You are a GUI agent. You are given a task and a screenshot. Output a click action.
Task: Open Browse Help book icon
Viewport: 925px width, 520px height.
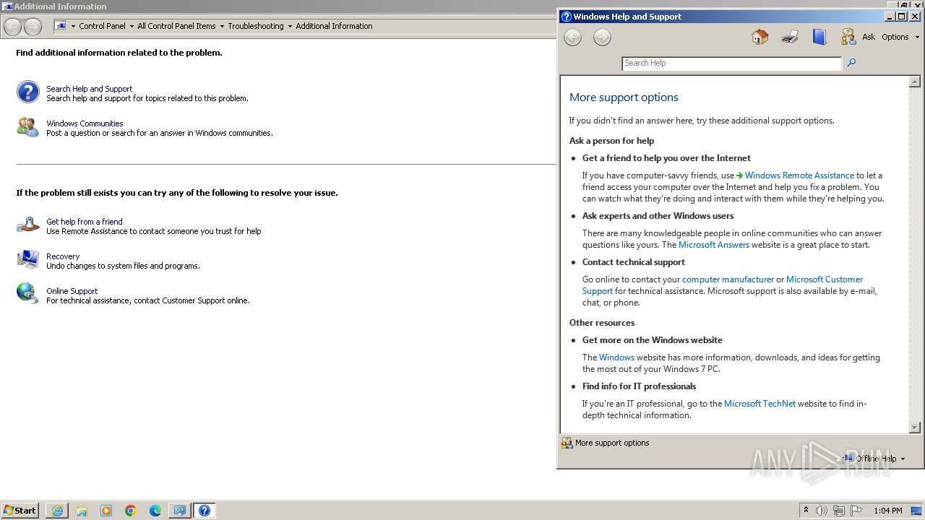coord(819,37)
